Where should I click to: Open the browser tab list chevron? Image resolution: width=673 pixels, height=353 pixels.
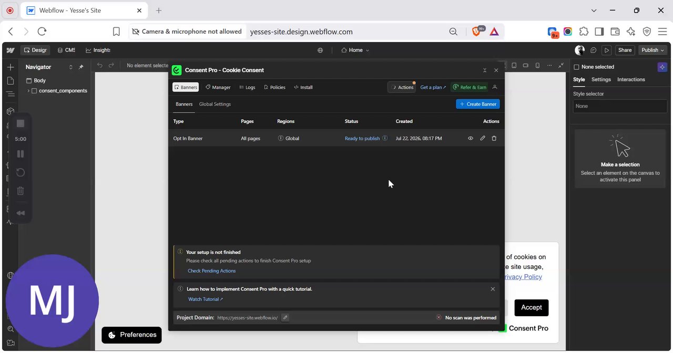point(594,11)
